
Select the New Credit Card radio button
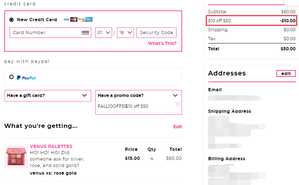pos(11,20)
